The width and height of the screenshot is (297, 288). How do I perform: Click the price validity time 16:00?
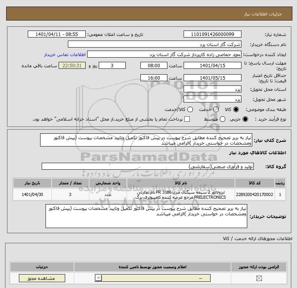154,78
